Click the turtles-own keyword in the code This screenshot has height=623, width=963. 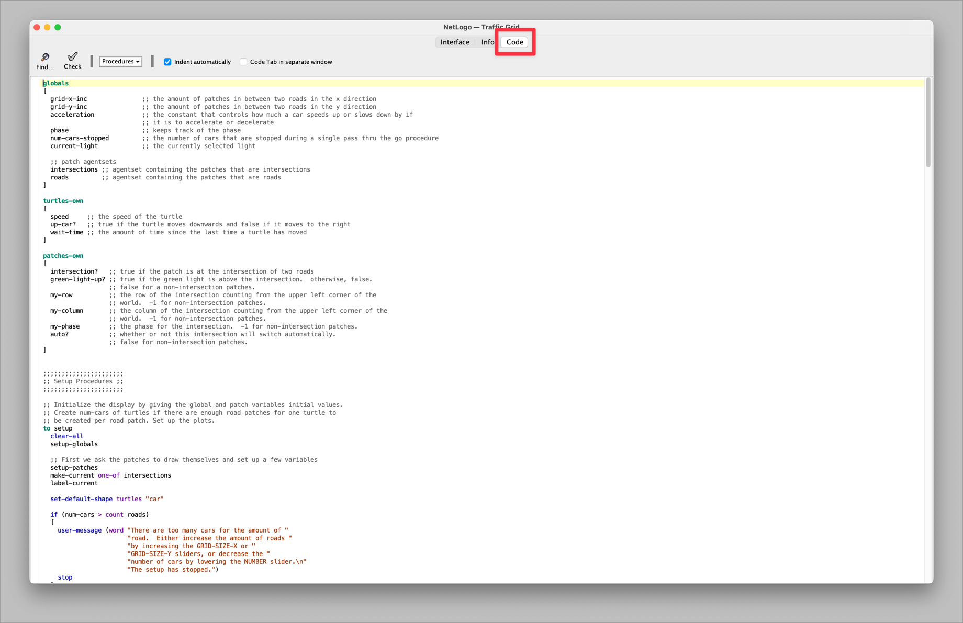[63, 200]
